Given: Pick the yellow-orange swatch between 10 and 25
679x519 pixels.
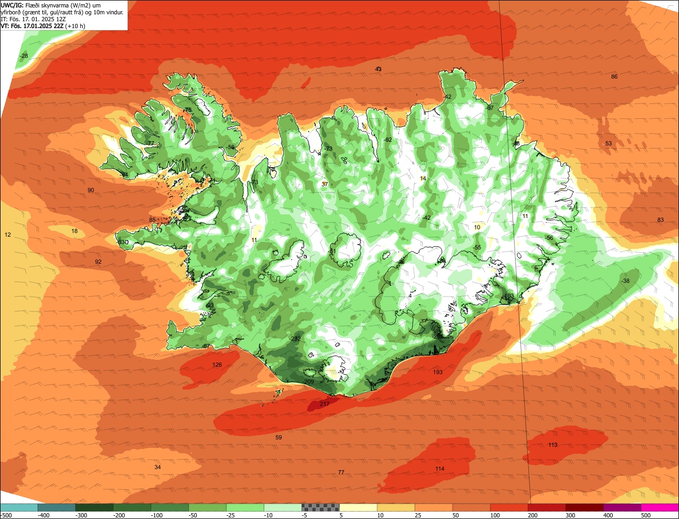Looking at the screenshot, I should [x=396, y=507].
